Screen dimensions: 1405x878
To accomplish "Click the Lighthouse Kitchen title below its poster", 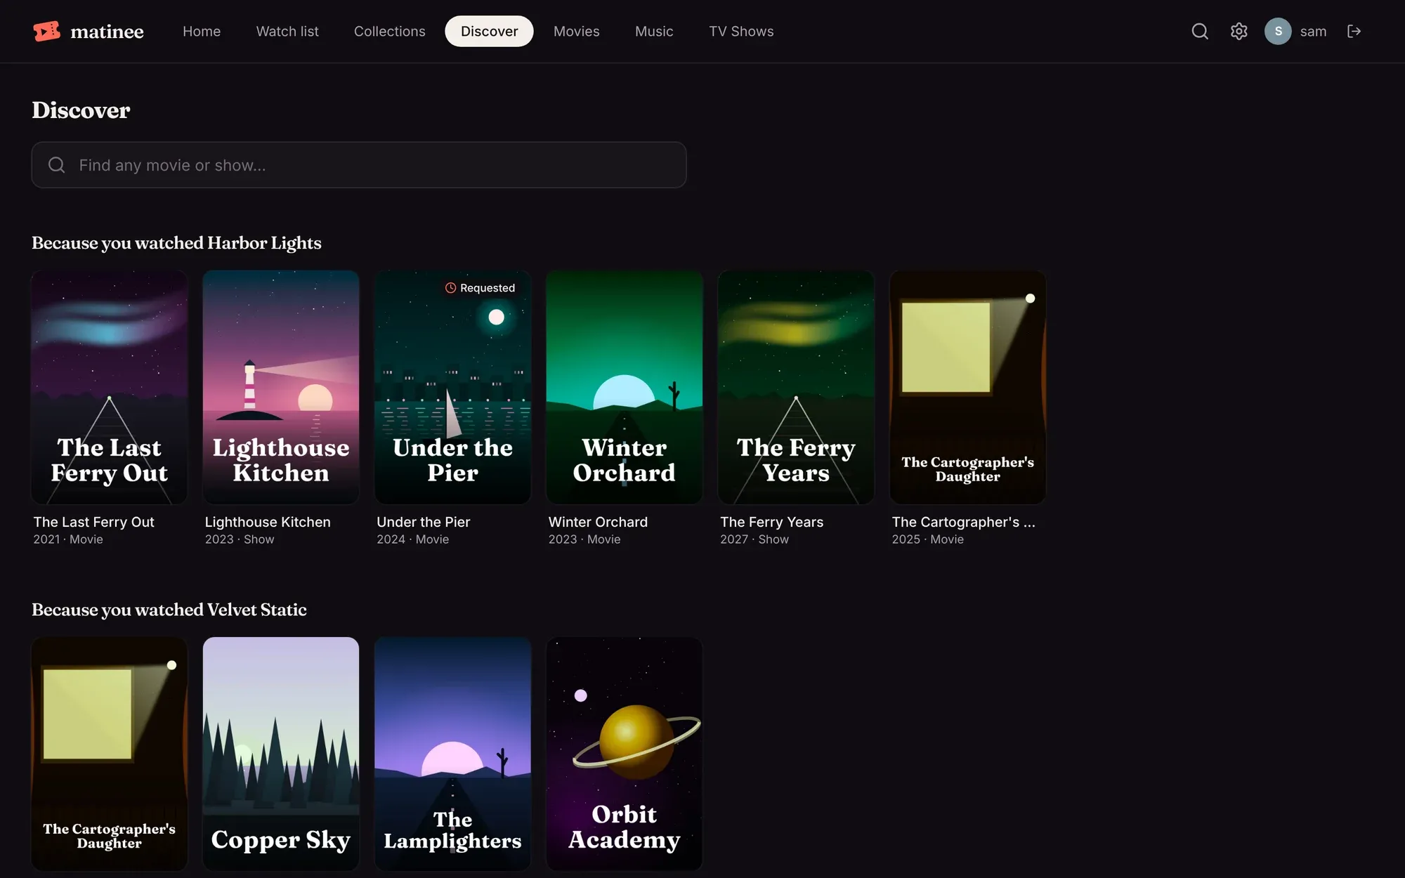I will pos(268,522).
